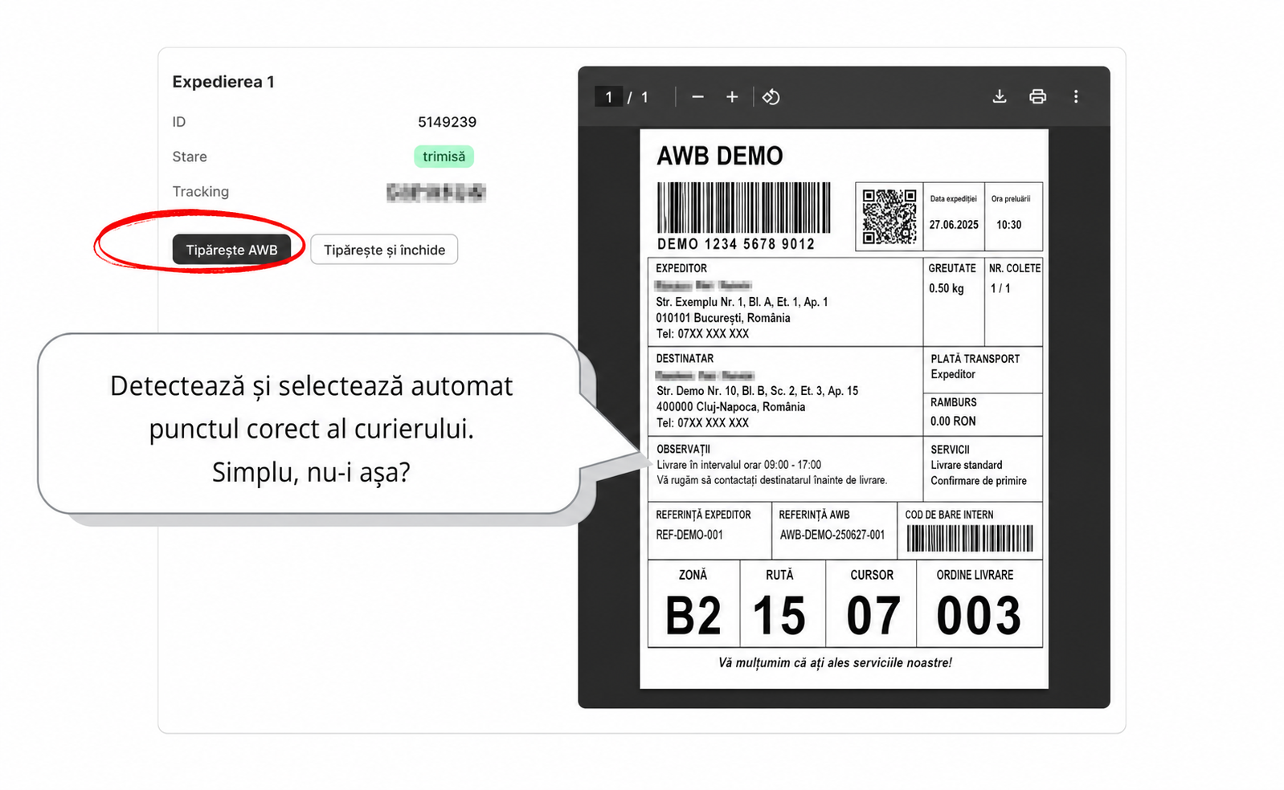Click the ORDINE LIVRARE value 003

pyautogui.click(x=979, y=616)
